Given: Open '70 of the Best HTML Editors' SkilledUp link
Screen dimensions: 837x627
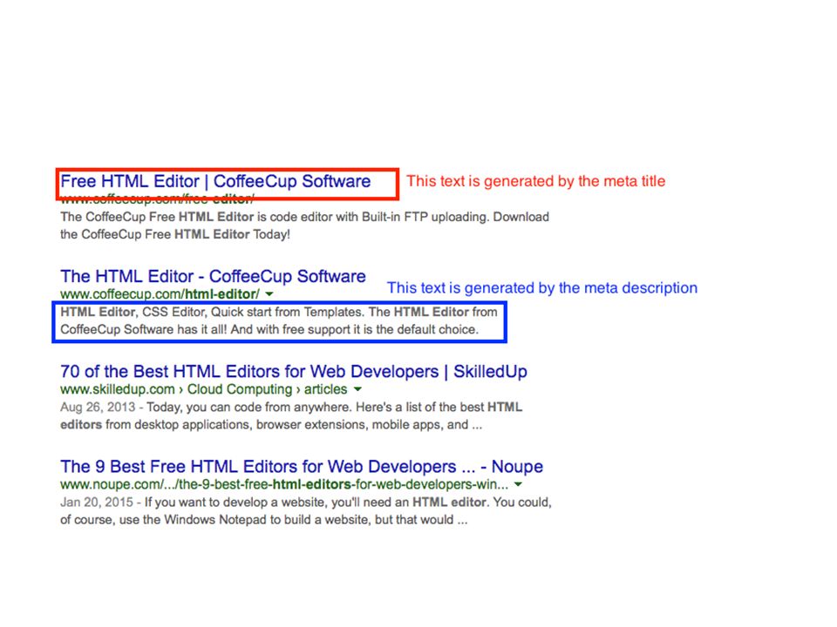Looking at the screenshot, I should tap(294, 372).
